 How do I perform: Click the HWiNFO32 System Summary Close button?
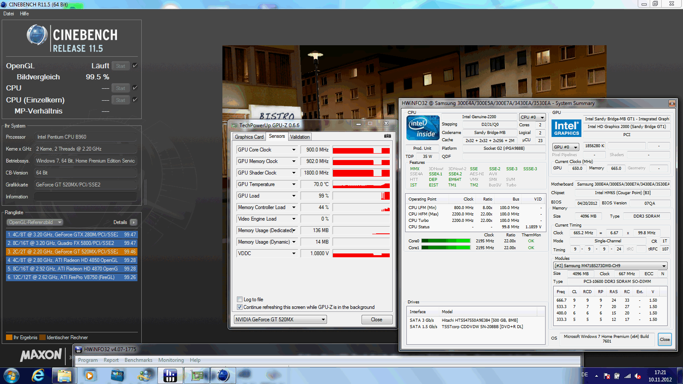[665, 340]
